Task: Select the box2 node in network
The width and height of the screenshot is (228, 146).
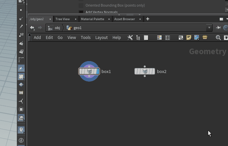Action: click(145, 71)
